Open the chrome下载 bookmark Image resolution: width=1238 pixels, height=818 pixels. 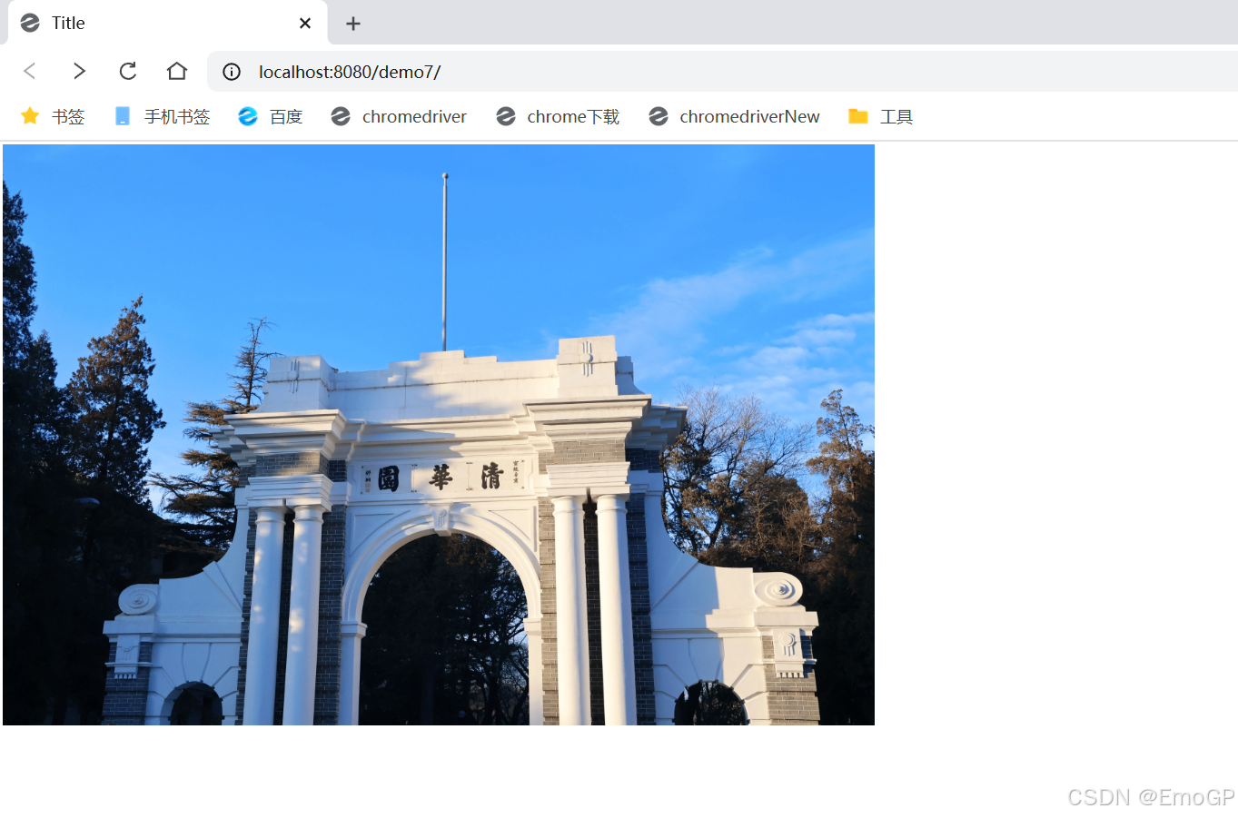(x=558, y=116)
